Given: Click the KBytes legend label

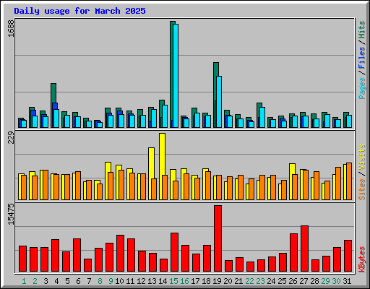Looking at the screenshot, I should coord(361,259).
